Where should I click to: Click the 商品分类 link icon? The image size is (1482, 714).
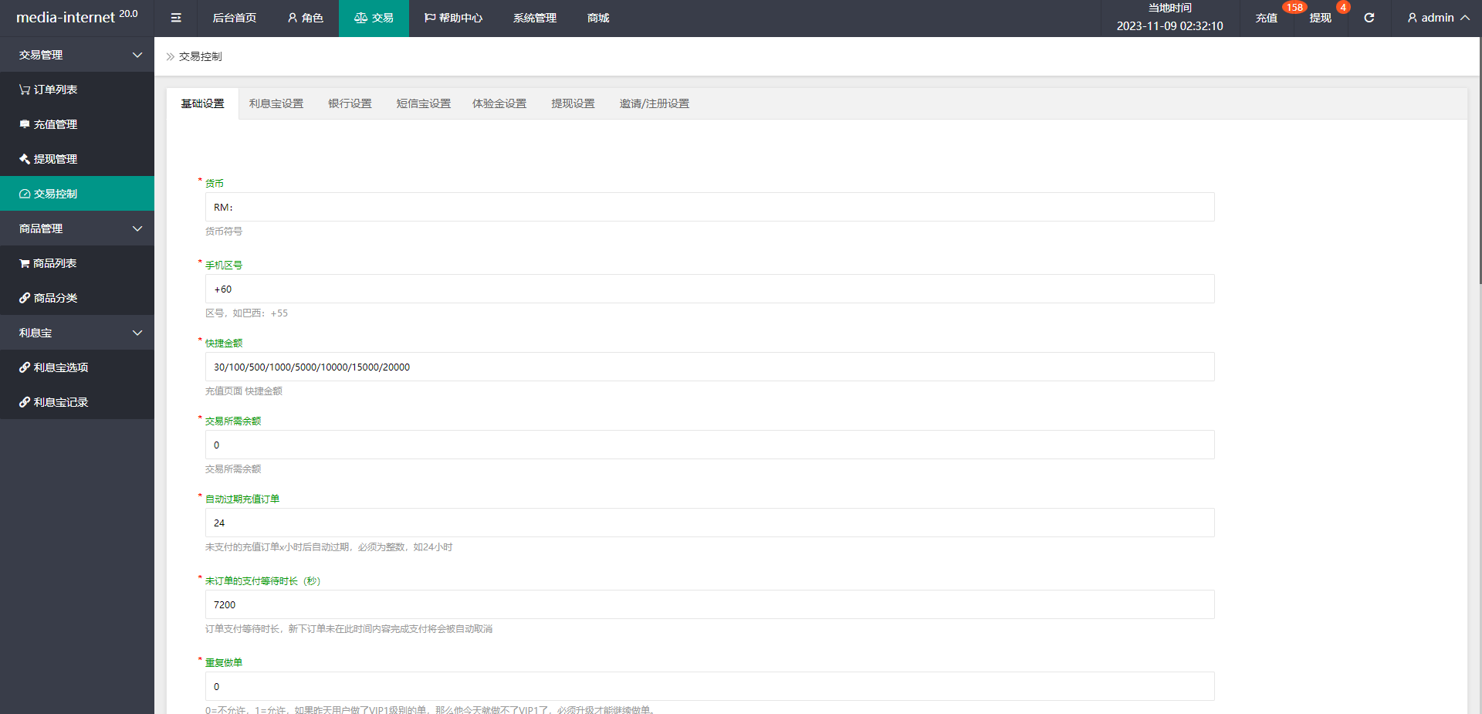[25, 298]
